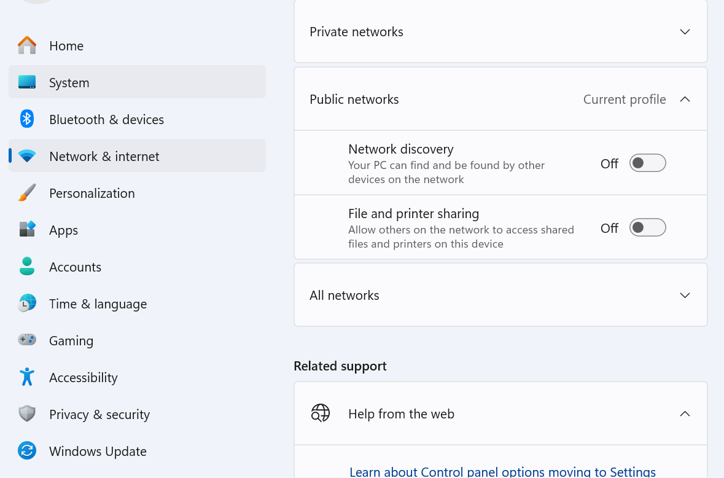Image resolution: width=724 pixels, height=478 pixels.
Task: Click the Home house icon in sidebar
Action: coord(27,45)
